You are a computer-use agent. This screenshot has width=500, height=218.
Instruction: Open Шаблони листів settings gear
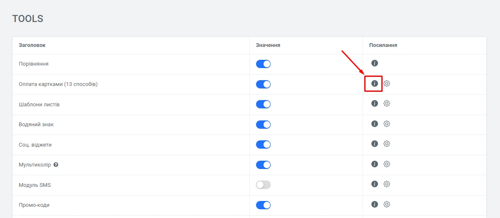point(387,103)
